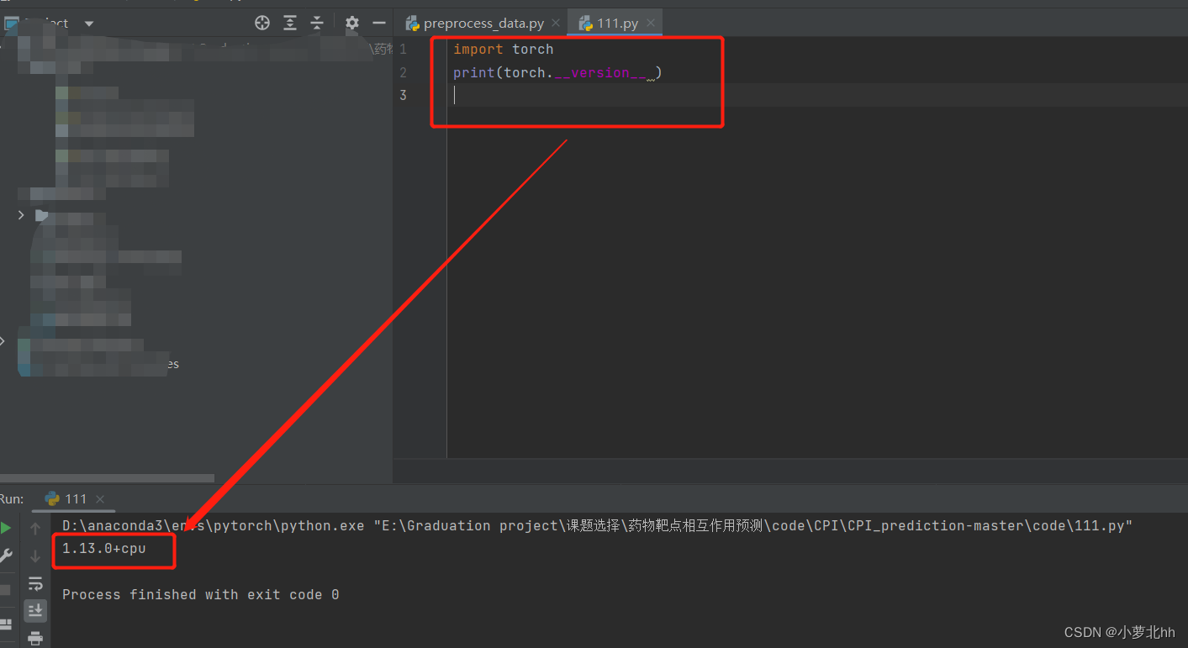Hide the Project tool window
This screenshot has height=648, width=1188.
pyautogui.click(x=379, y=24)
